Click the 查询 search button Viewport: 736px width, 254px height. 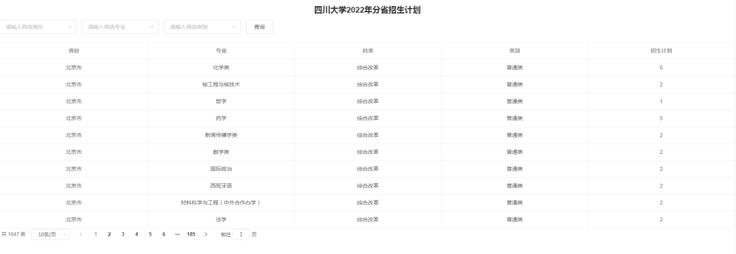(260, 27)
